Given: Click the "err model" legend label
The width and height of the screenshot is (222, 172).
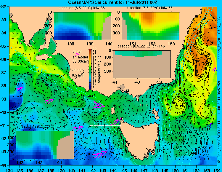Looking at the screenshot, I should 80,57.
